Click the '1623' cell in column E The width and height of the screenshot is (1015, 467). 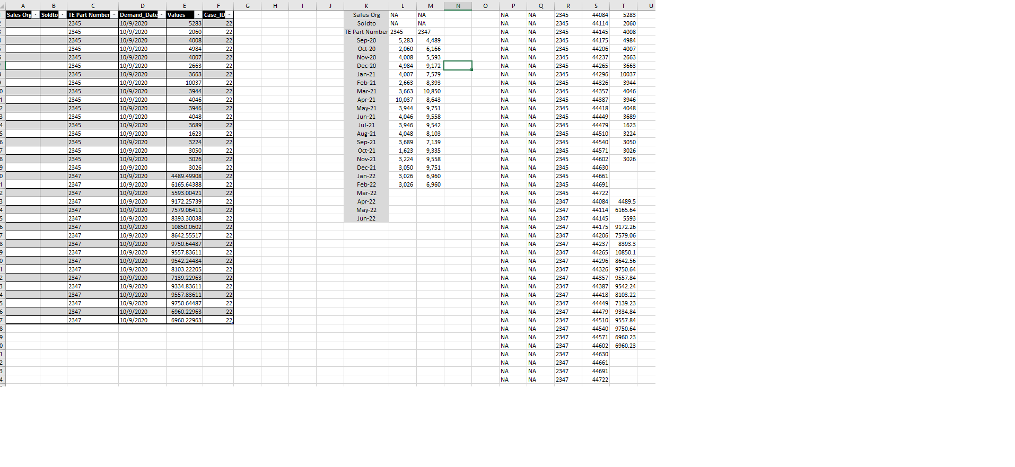point(185,134)
